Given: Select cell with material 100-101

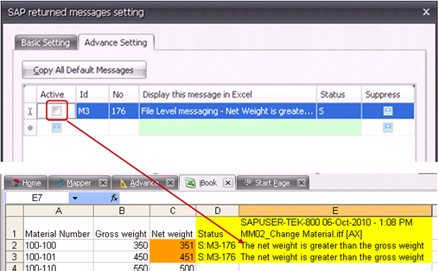Looking at the screenshot, I should point(59,257).
